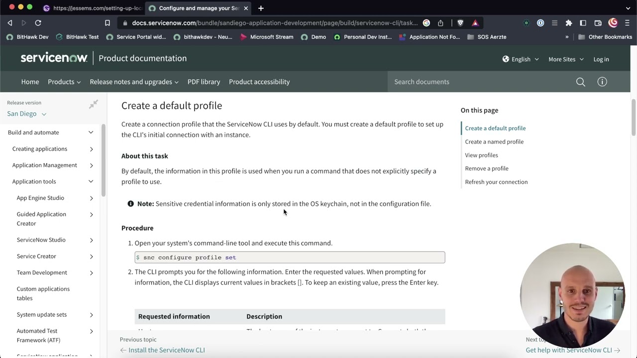Jump to Refresh your connection section

496,182
